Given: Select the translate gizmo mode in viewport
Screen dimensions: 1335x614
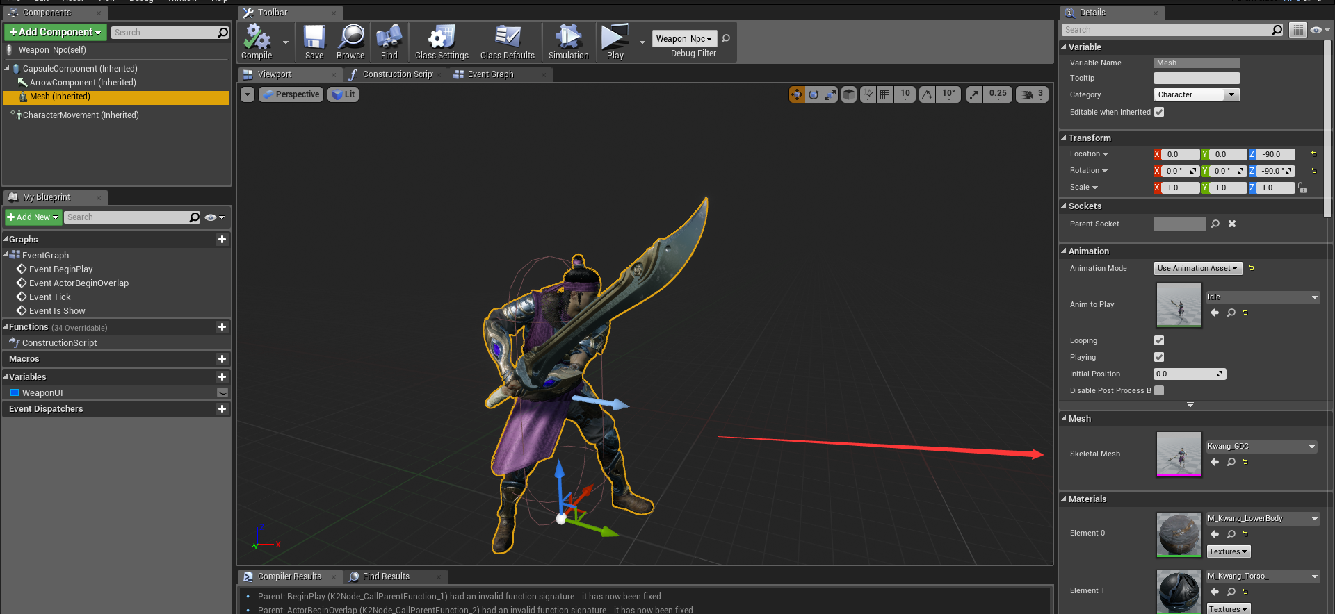Looking at the screenshot, I should pos(797,94).
